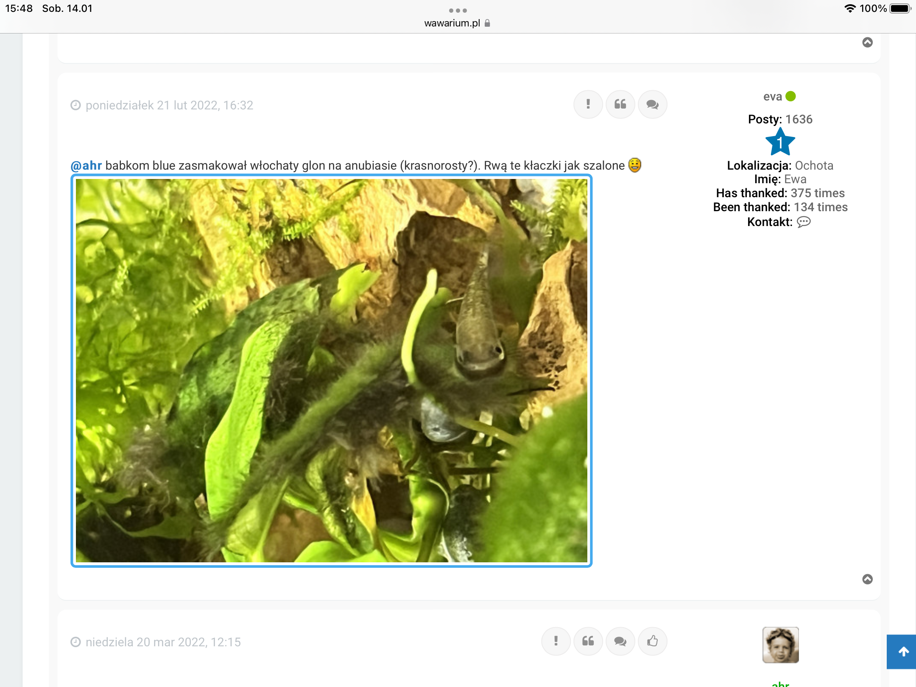Quote eva's post from 21 lut 2022
Image resolution: width=916 pixels, height=687 pixels.
(x=620, y=104)
